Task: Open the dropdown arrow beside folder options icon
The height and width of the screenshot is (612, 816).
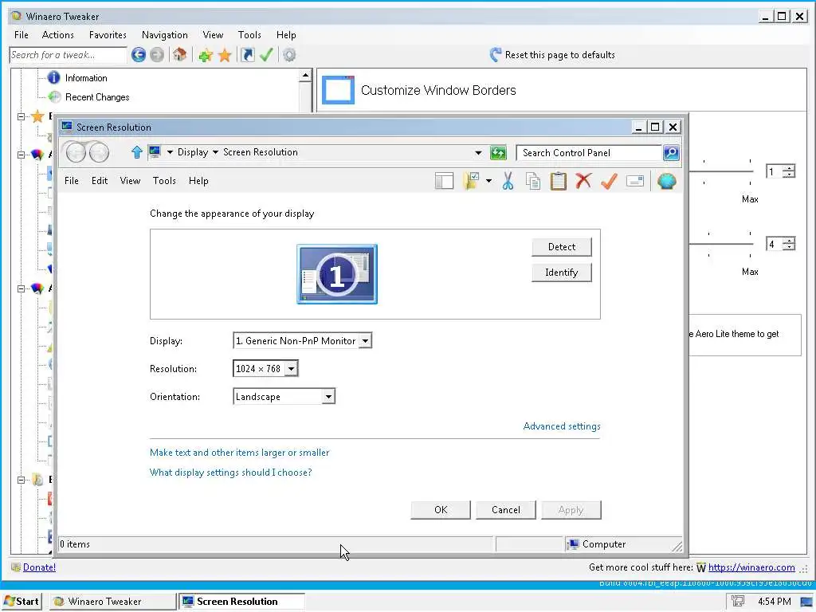Action: pos(488,181)
